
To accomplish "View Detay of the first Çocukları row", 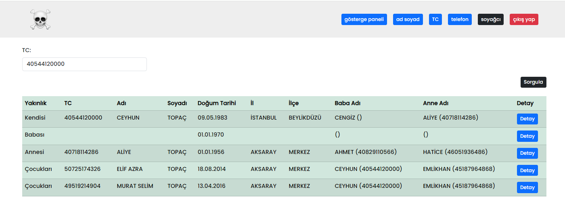I will tap(527, 171).
